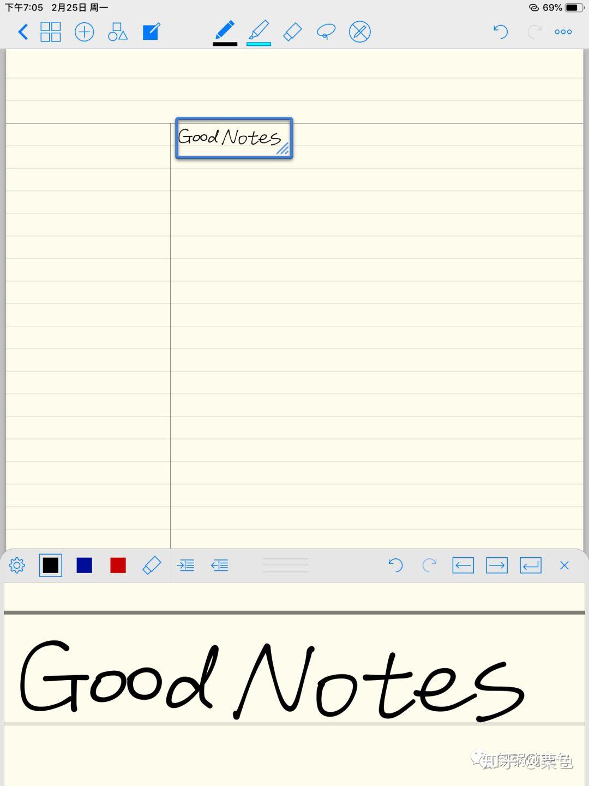Tap the battery indicator in status bar
Screen dimensions: 589x786
click(x=574, y=8)
